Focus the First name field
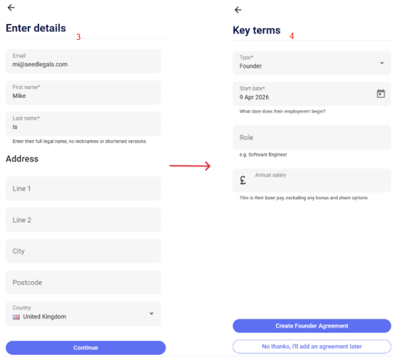Viewport: 396px width, 361px height. click(x=83, y=92)
